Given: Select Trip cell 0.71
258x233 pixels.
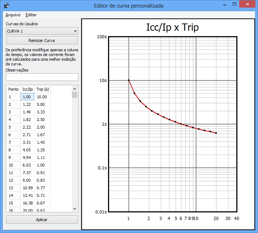Looking at the screenshot, I should [x=43, y=195].
